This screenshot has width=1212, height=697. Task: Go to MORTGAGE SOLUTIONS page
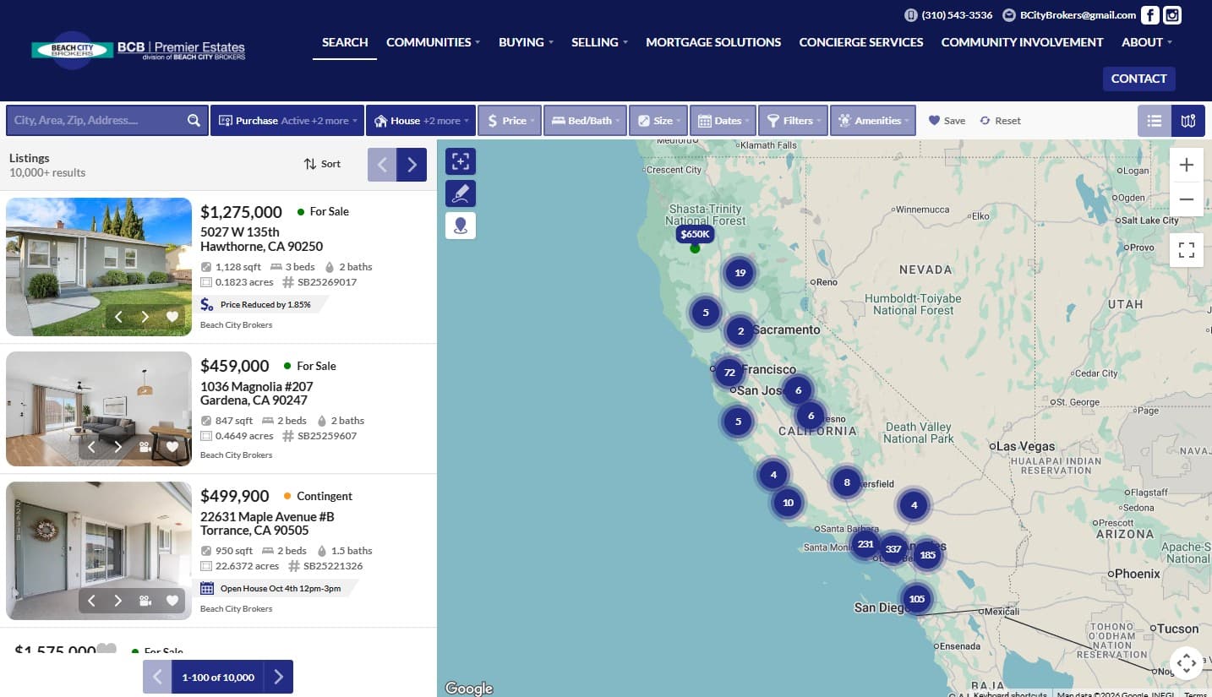713,42
